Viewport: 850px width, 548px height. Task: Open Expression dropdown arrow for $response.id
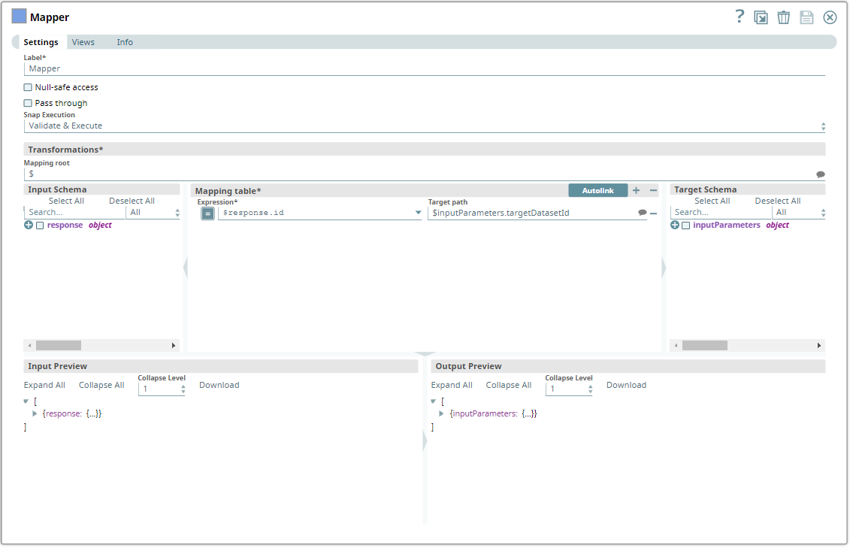418,213
